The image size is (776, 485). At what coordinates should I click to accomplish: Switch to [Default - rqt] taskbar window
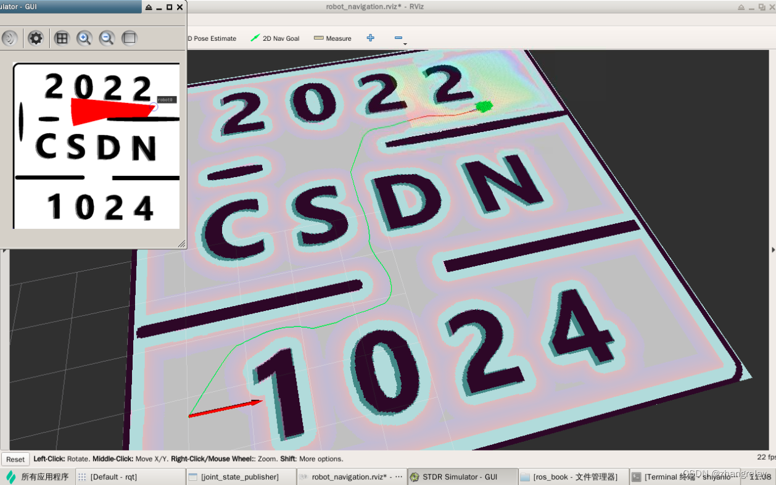pyautogui.click(x=130, y=476)
